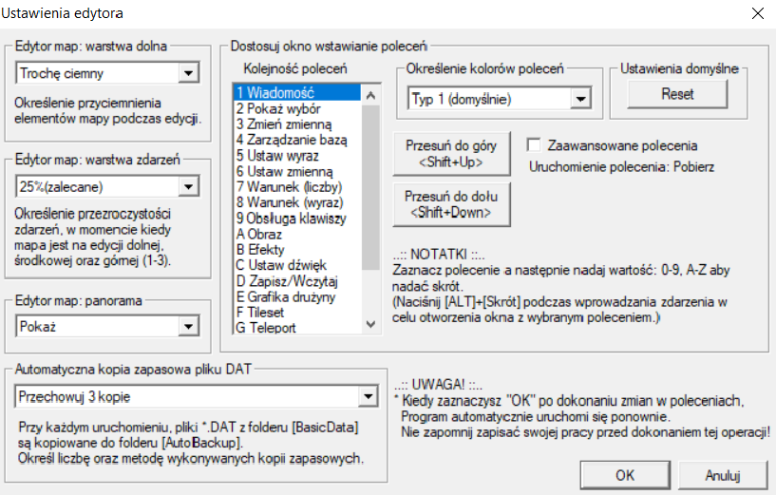Click the command list scroll up arrow
This screenshot has width=776, height=495.
(370, 93)
